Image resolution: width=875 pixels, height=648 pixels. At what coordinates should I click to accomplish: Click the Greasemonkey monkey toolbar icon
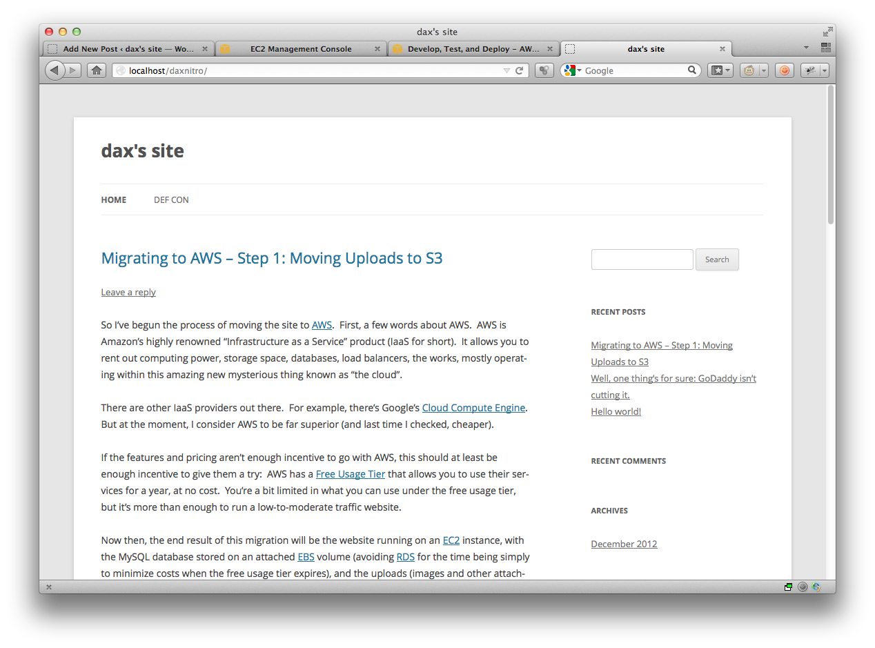pyautogui.click(x=749, y=70)
